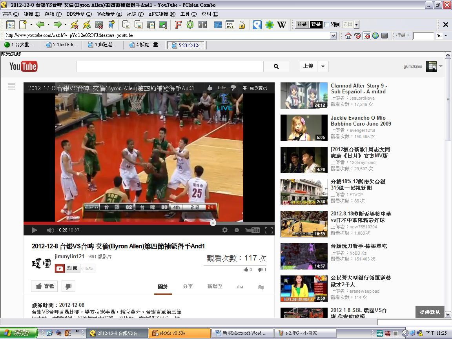Toggle the 閃爍 blink checkbox
The height and width of the screenshot is (339, 452).
pos(326,25)
